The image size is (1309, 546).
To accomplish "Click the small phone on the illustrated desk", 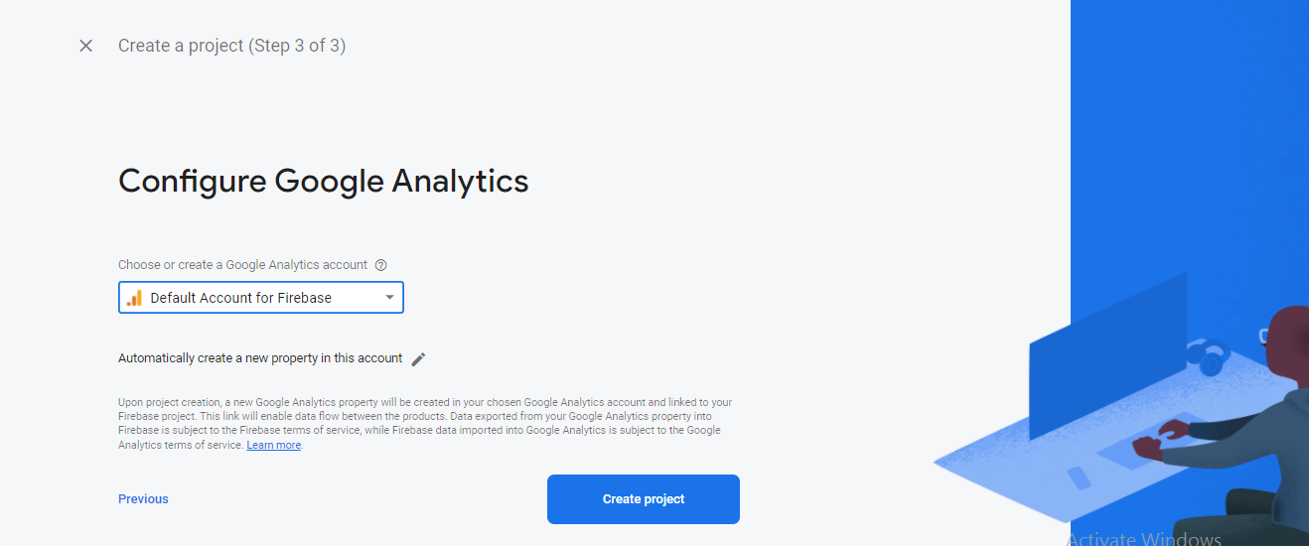I will click(x=1079, y=478).
